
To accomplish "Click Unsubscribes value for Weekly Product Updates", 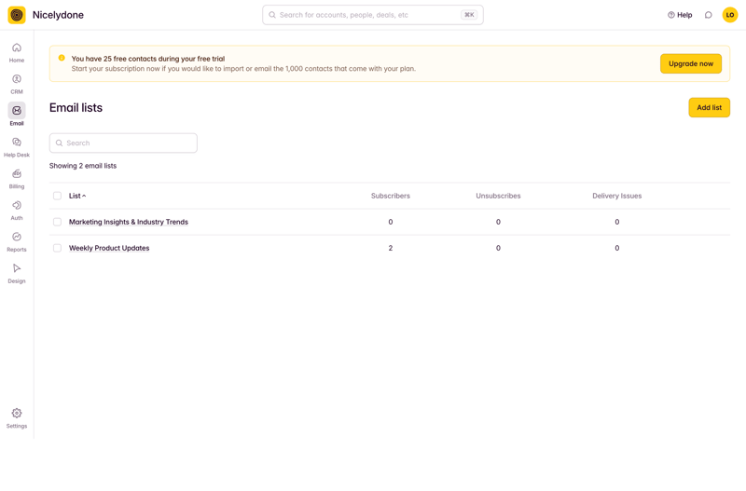I will pos(498,248).
